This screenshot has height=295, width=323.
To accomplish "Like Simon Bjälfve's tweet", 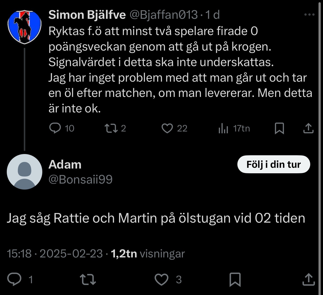I will (x=167, y=128).
